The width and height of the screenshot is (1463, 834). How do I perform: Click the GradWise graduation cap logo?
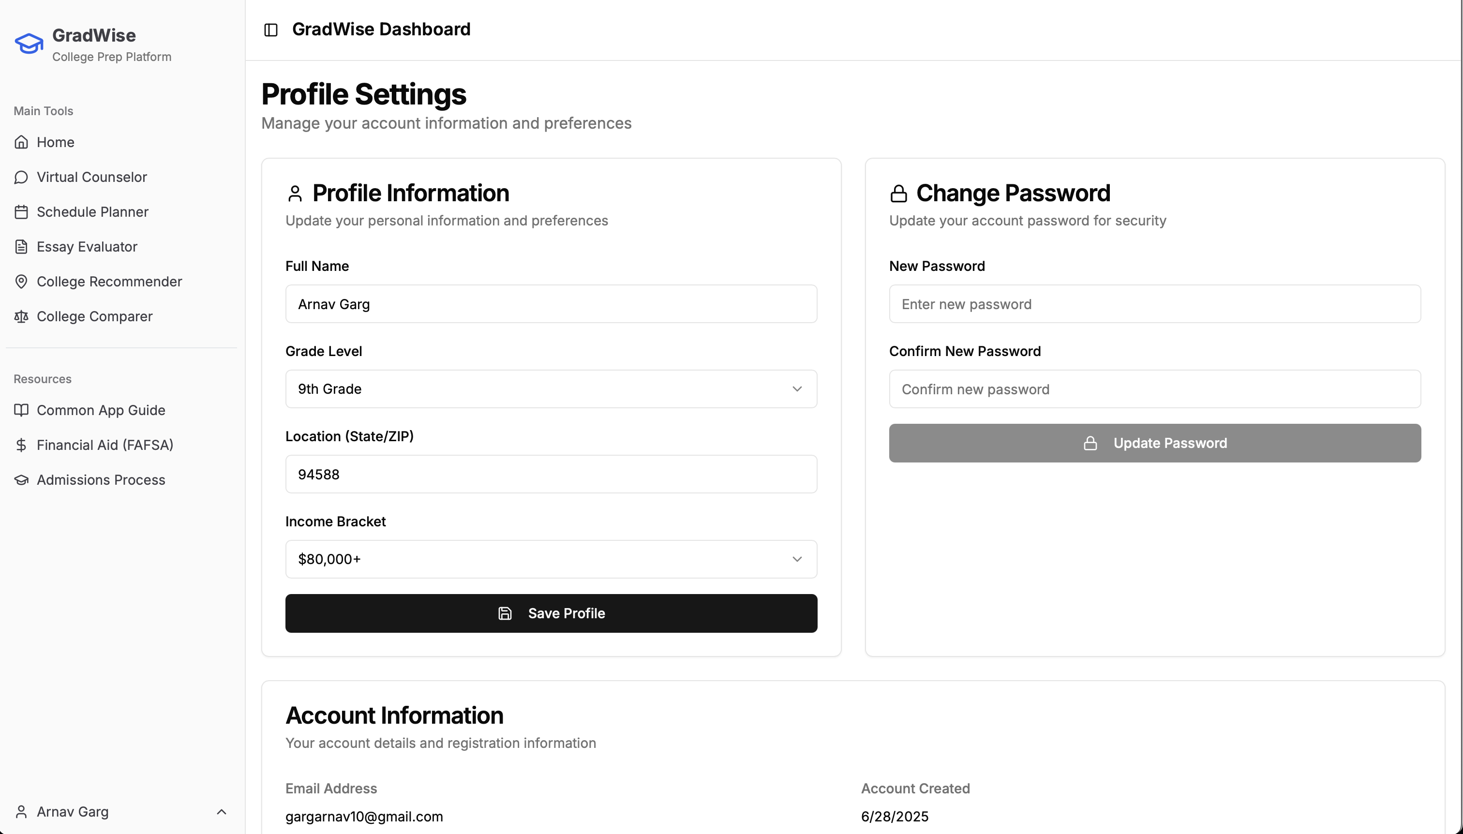[x=29, y=44]
